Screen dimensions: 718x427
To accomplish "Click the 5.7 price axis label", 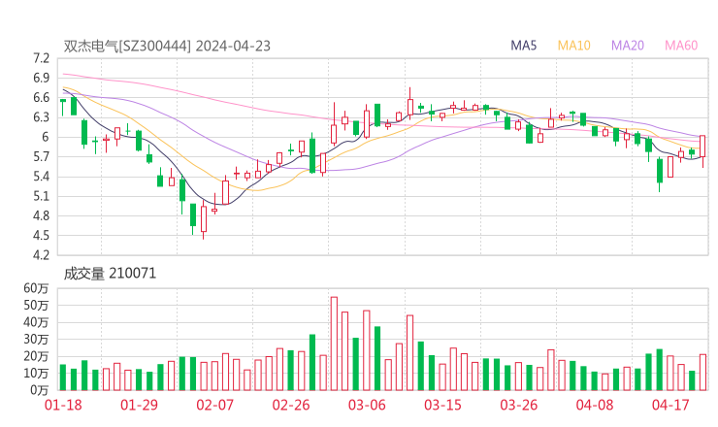I will tap(41, 156).
